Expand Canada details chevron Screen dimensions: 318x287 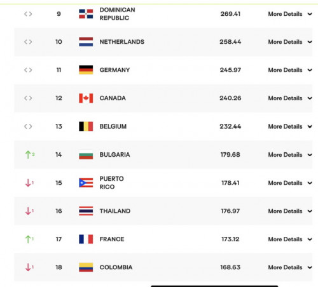click(310, 98)
